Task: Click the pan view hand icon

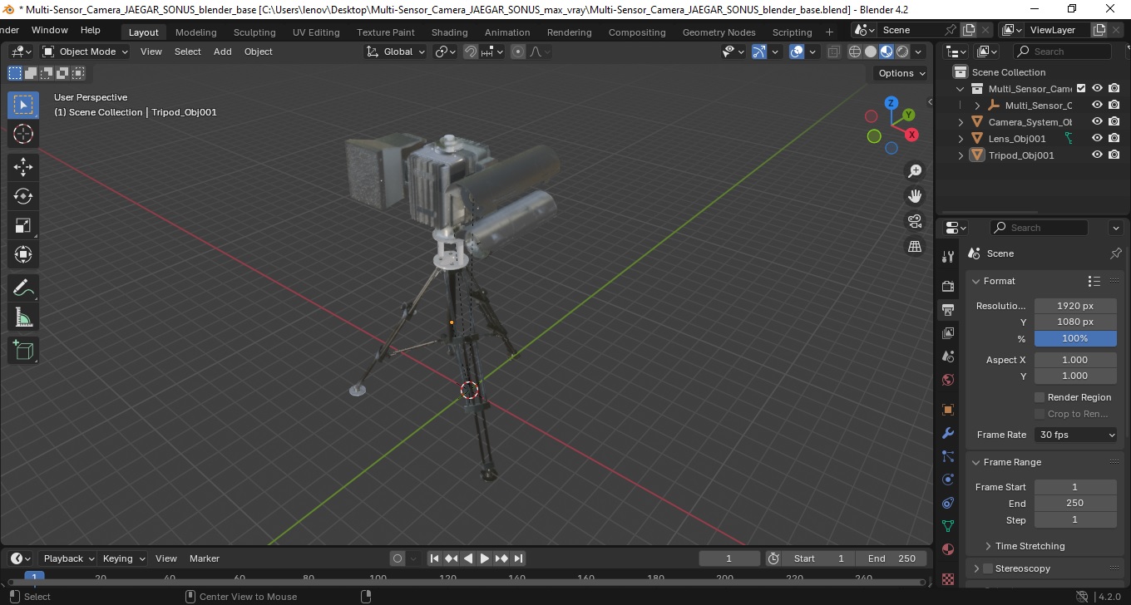Action: 915,196
